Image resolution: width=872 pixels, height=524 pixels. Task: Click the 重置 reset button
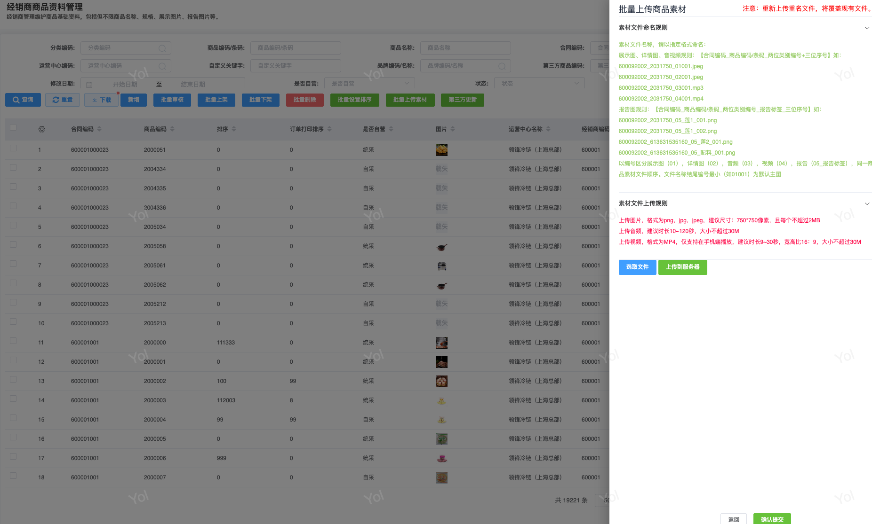(x=63, y=100)
